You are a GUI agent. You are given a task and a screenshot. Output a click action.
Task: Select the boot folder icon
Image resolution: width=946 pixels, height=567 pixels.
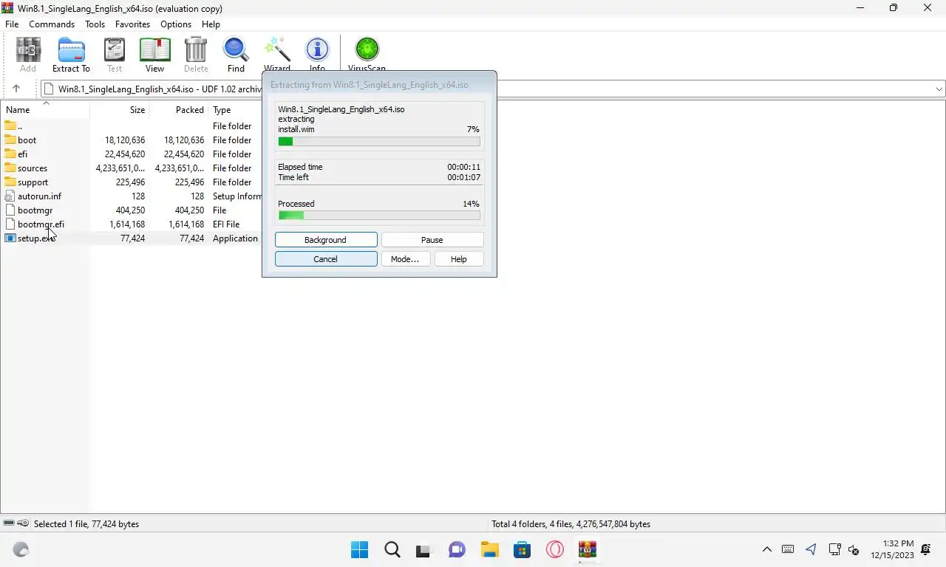(x=10, y=140)
